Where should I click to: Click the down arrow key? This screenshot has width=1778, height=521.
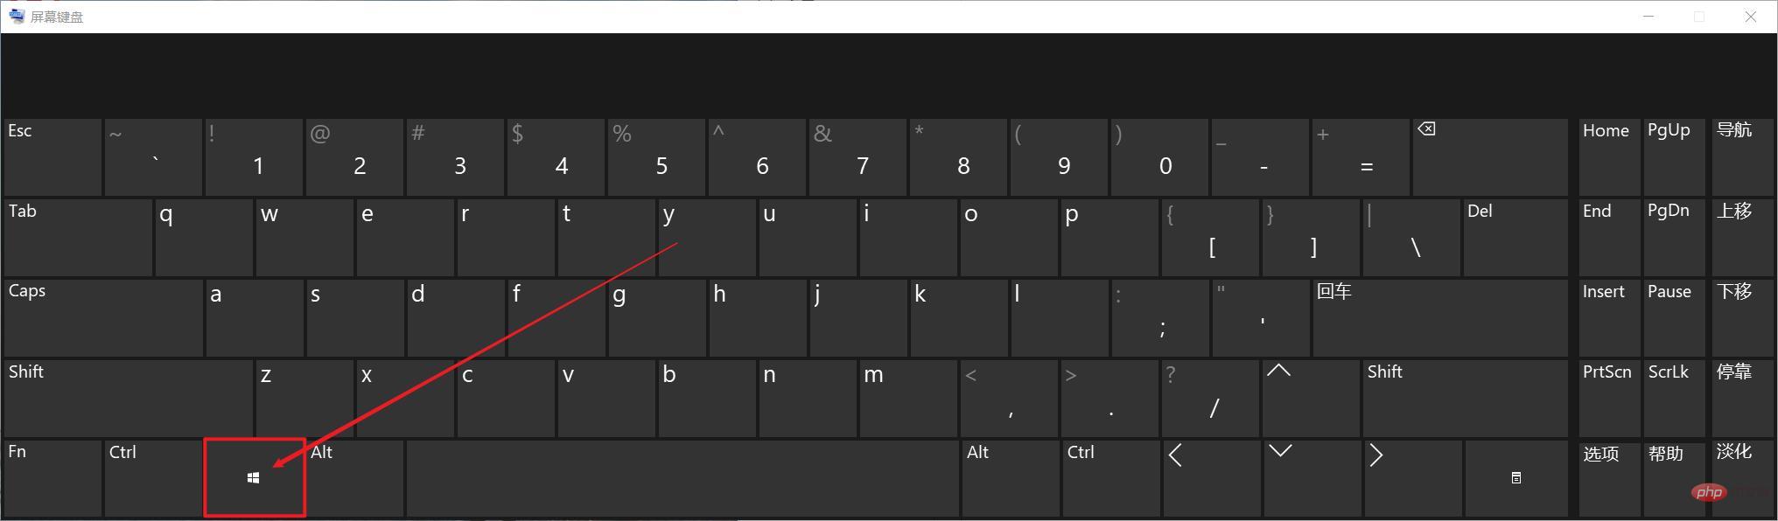click(1310, 478)
